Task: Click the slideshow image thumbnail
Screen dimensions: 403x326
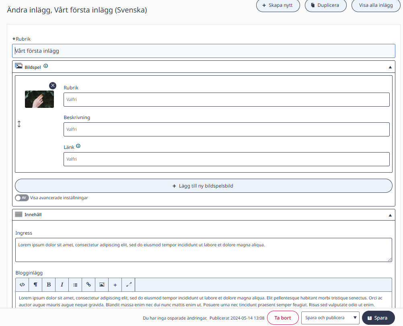Action: (x=39, y=99)
